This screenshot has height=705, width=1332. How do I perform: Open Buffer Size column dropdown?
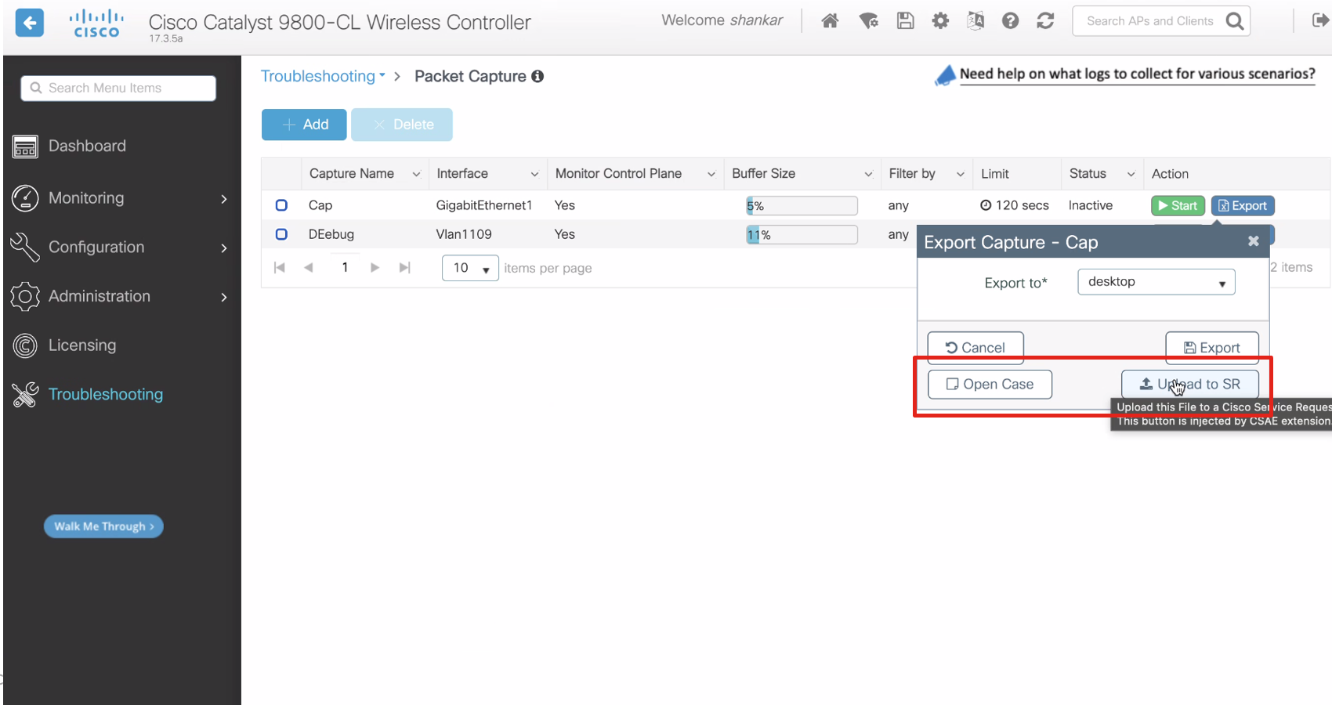pyautogui.click(x=868, y=175)
